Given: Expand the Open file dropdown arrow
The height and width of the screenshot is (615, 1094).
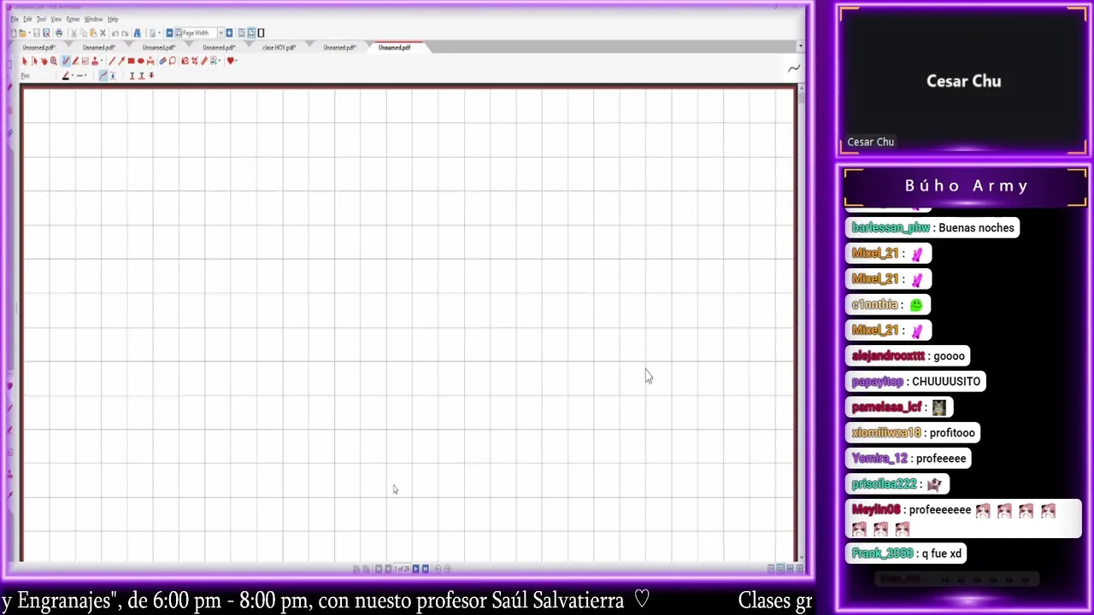Looking at the screenshot, I should click(x=28, y=33).
